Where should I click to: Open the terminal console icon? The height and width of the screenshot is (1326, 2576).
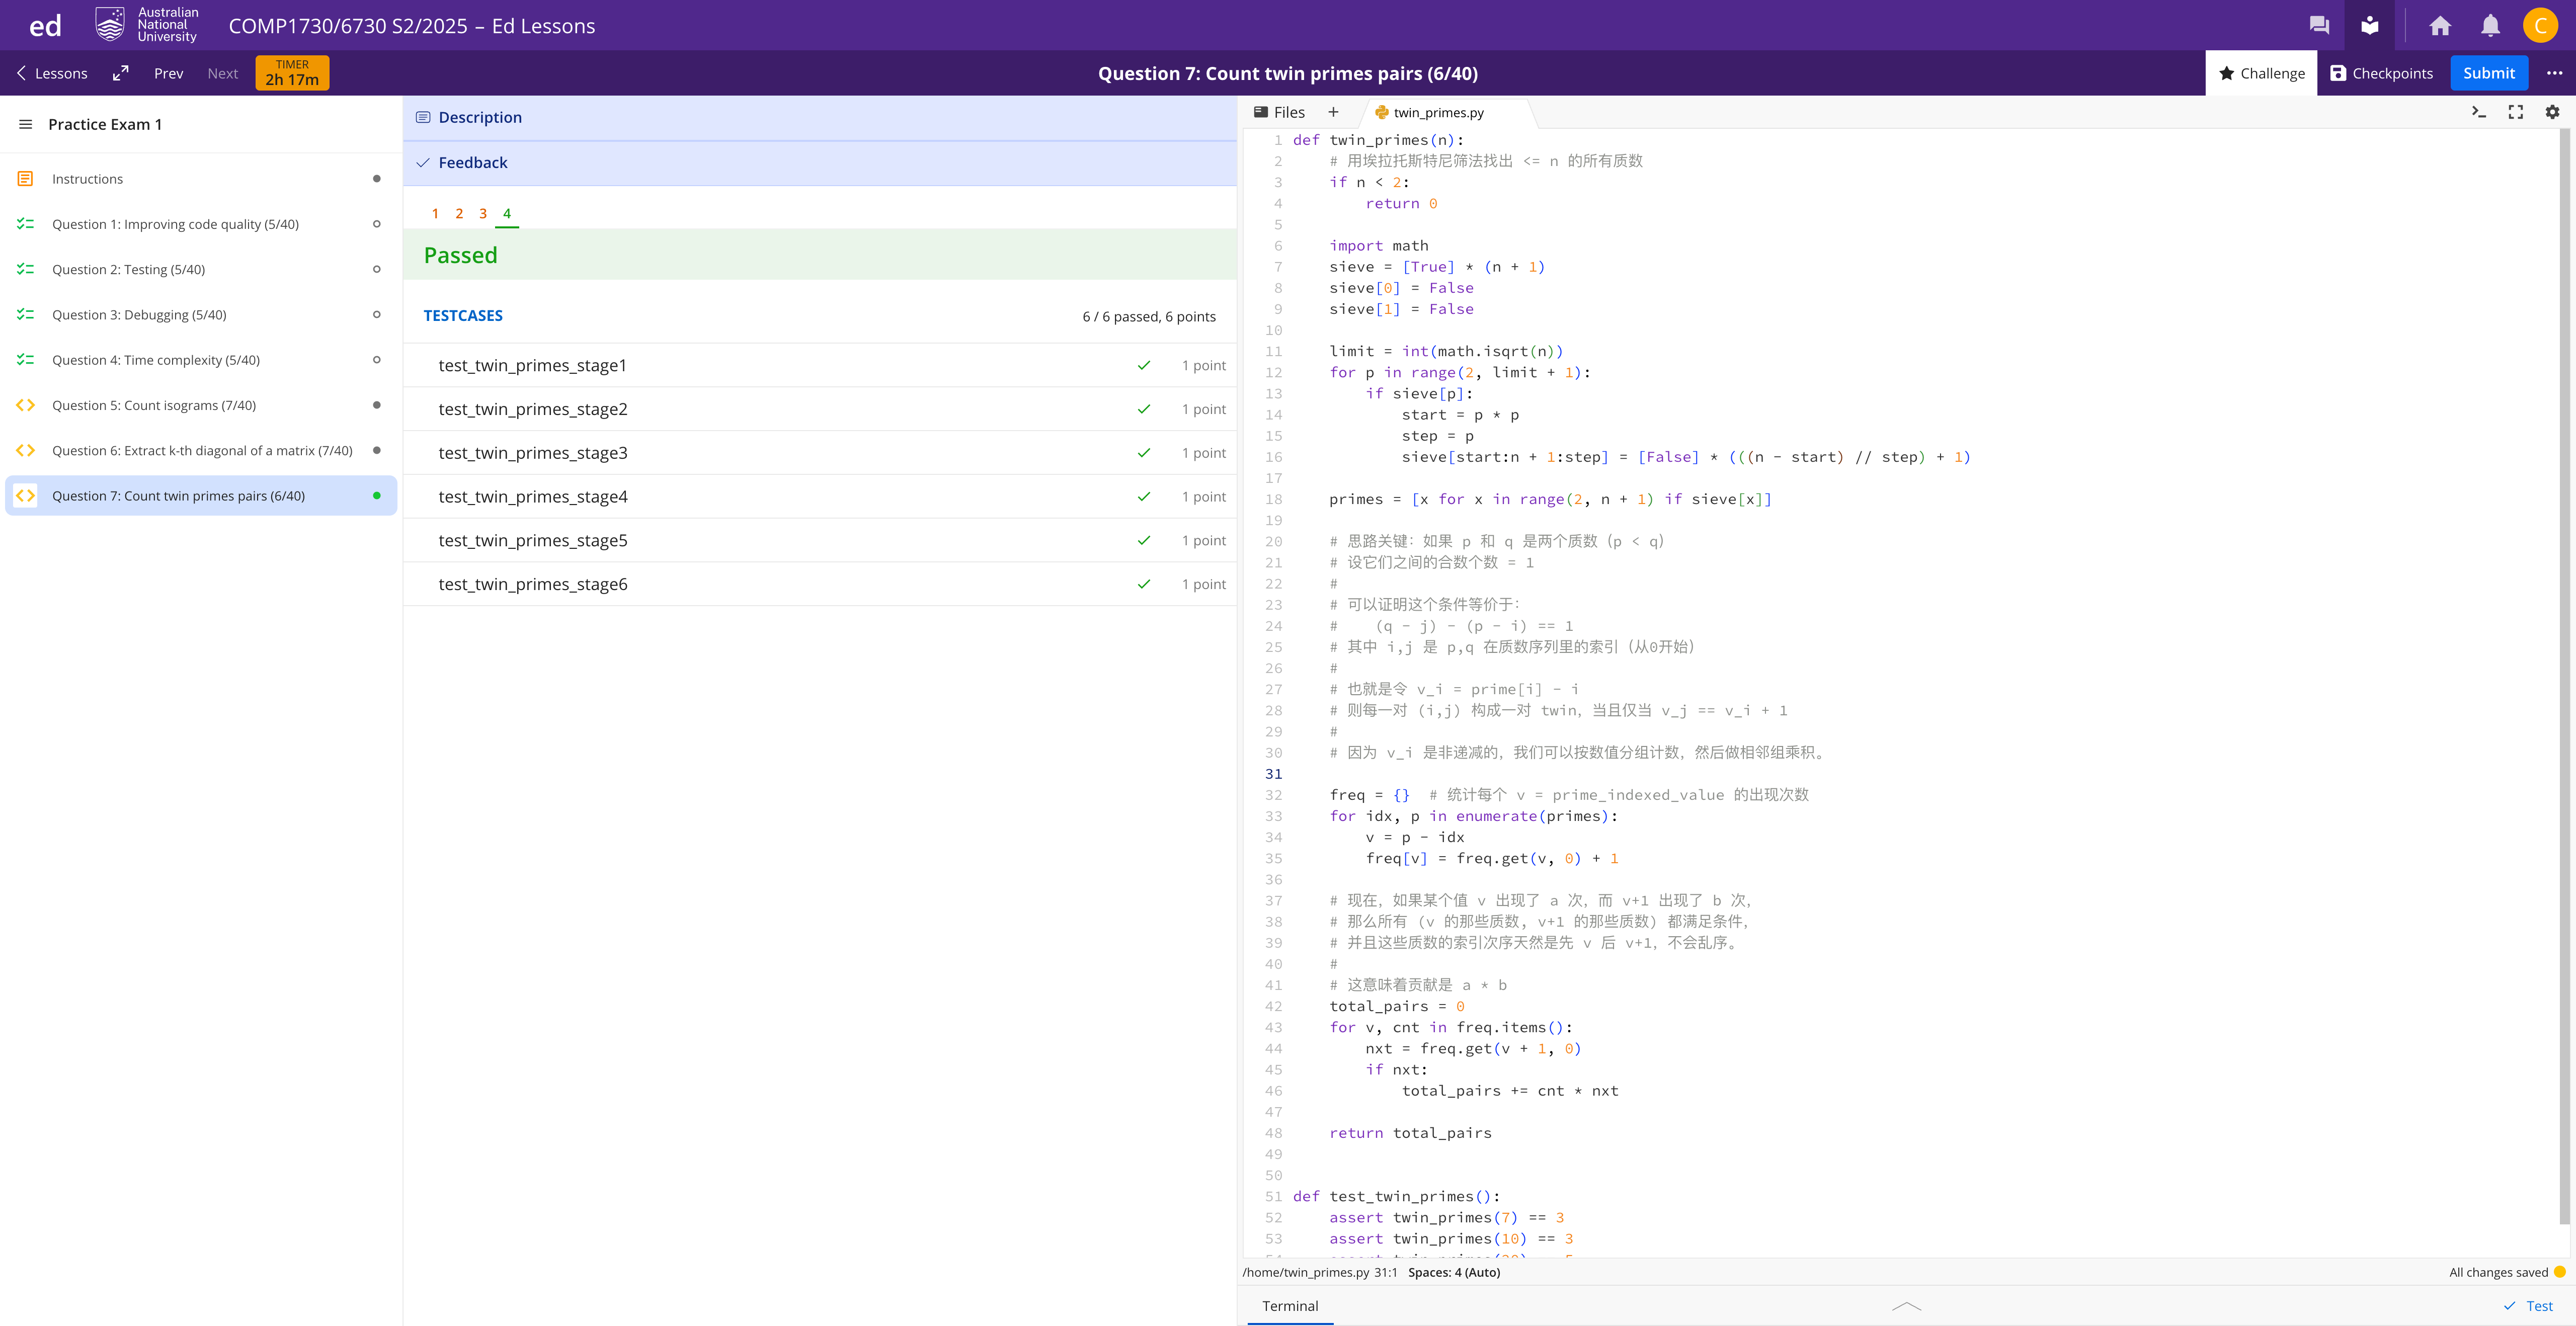2478,112
